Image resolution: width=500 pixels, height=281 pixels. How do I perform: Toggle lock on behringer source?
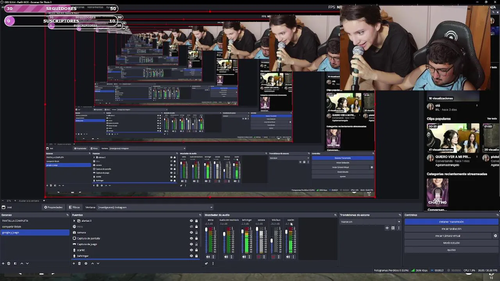coord(196,256)
